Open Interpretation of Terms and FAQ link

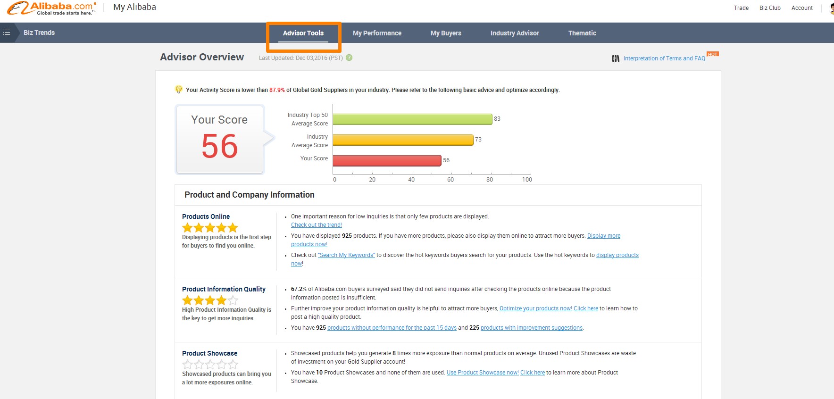click(x=664, y=58)
